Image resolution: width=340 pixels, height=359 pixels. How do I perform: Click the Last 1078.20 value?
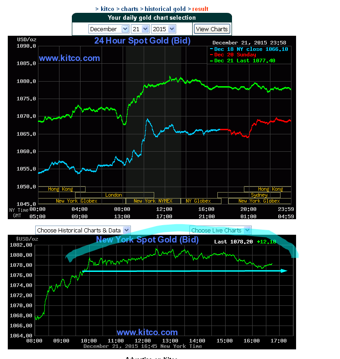[233, 242]
